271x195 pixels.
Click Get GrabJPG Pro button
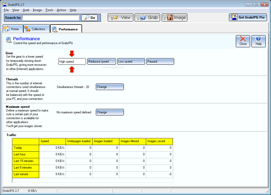point(248,17)
